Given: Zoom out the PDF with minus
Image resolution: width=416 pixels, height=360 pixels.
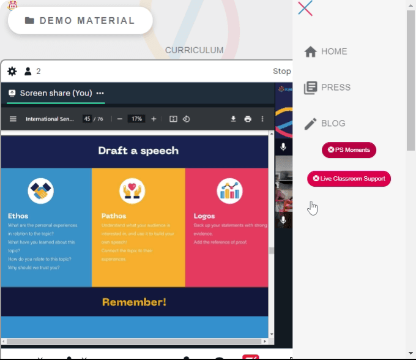Looking at the screenshot, I should pos(120,119).
